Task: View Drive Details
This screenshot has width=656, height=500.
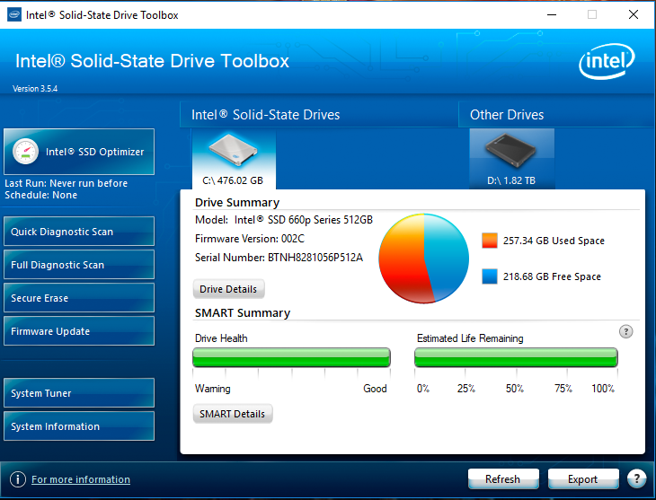Action: pyautogui.click(x=228, y=289)
